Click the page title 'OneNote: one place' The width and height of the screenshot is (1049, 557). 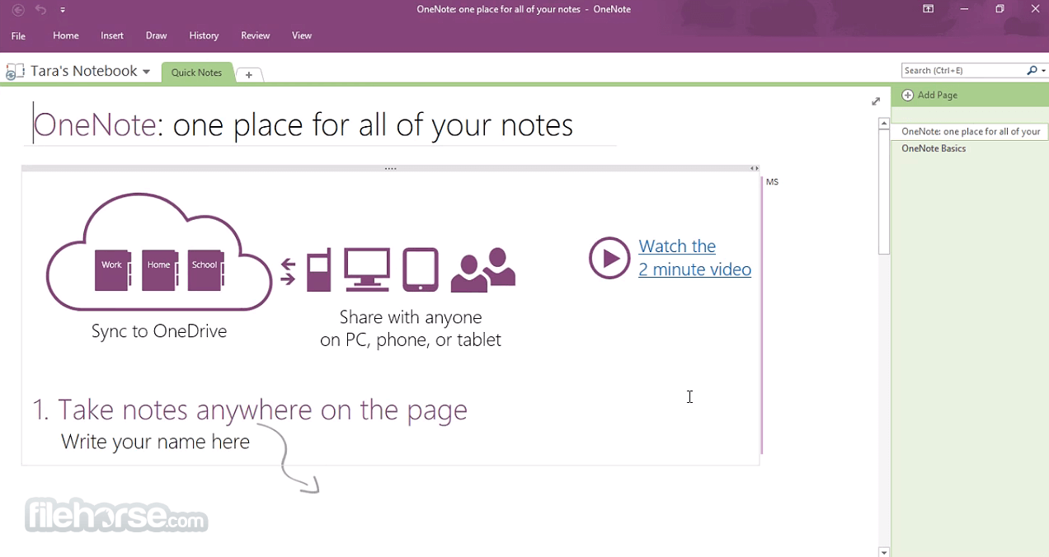[x=303, y=125]
